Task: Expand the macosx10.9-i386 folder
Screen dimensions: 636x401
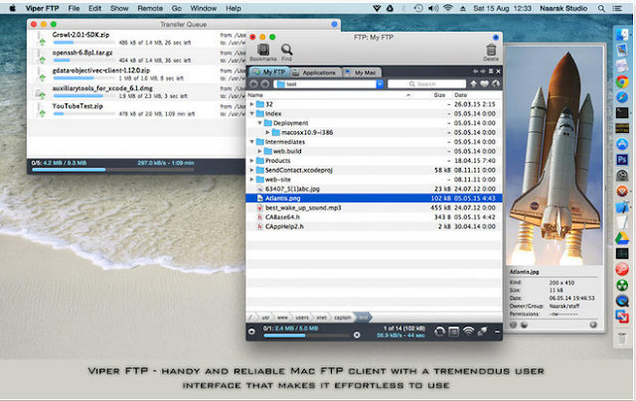Action: point(267,132)
